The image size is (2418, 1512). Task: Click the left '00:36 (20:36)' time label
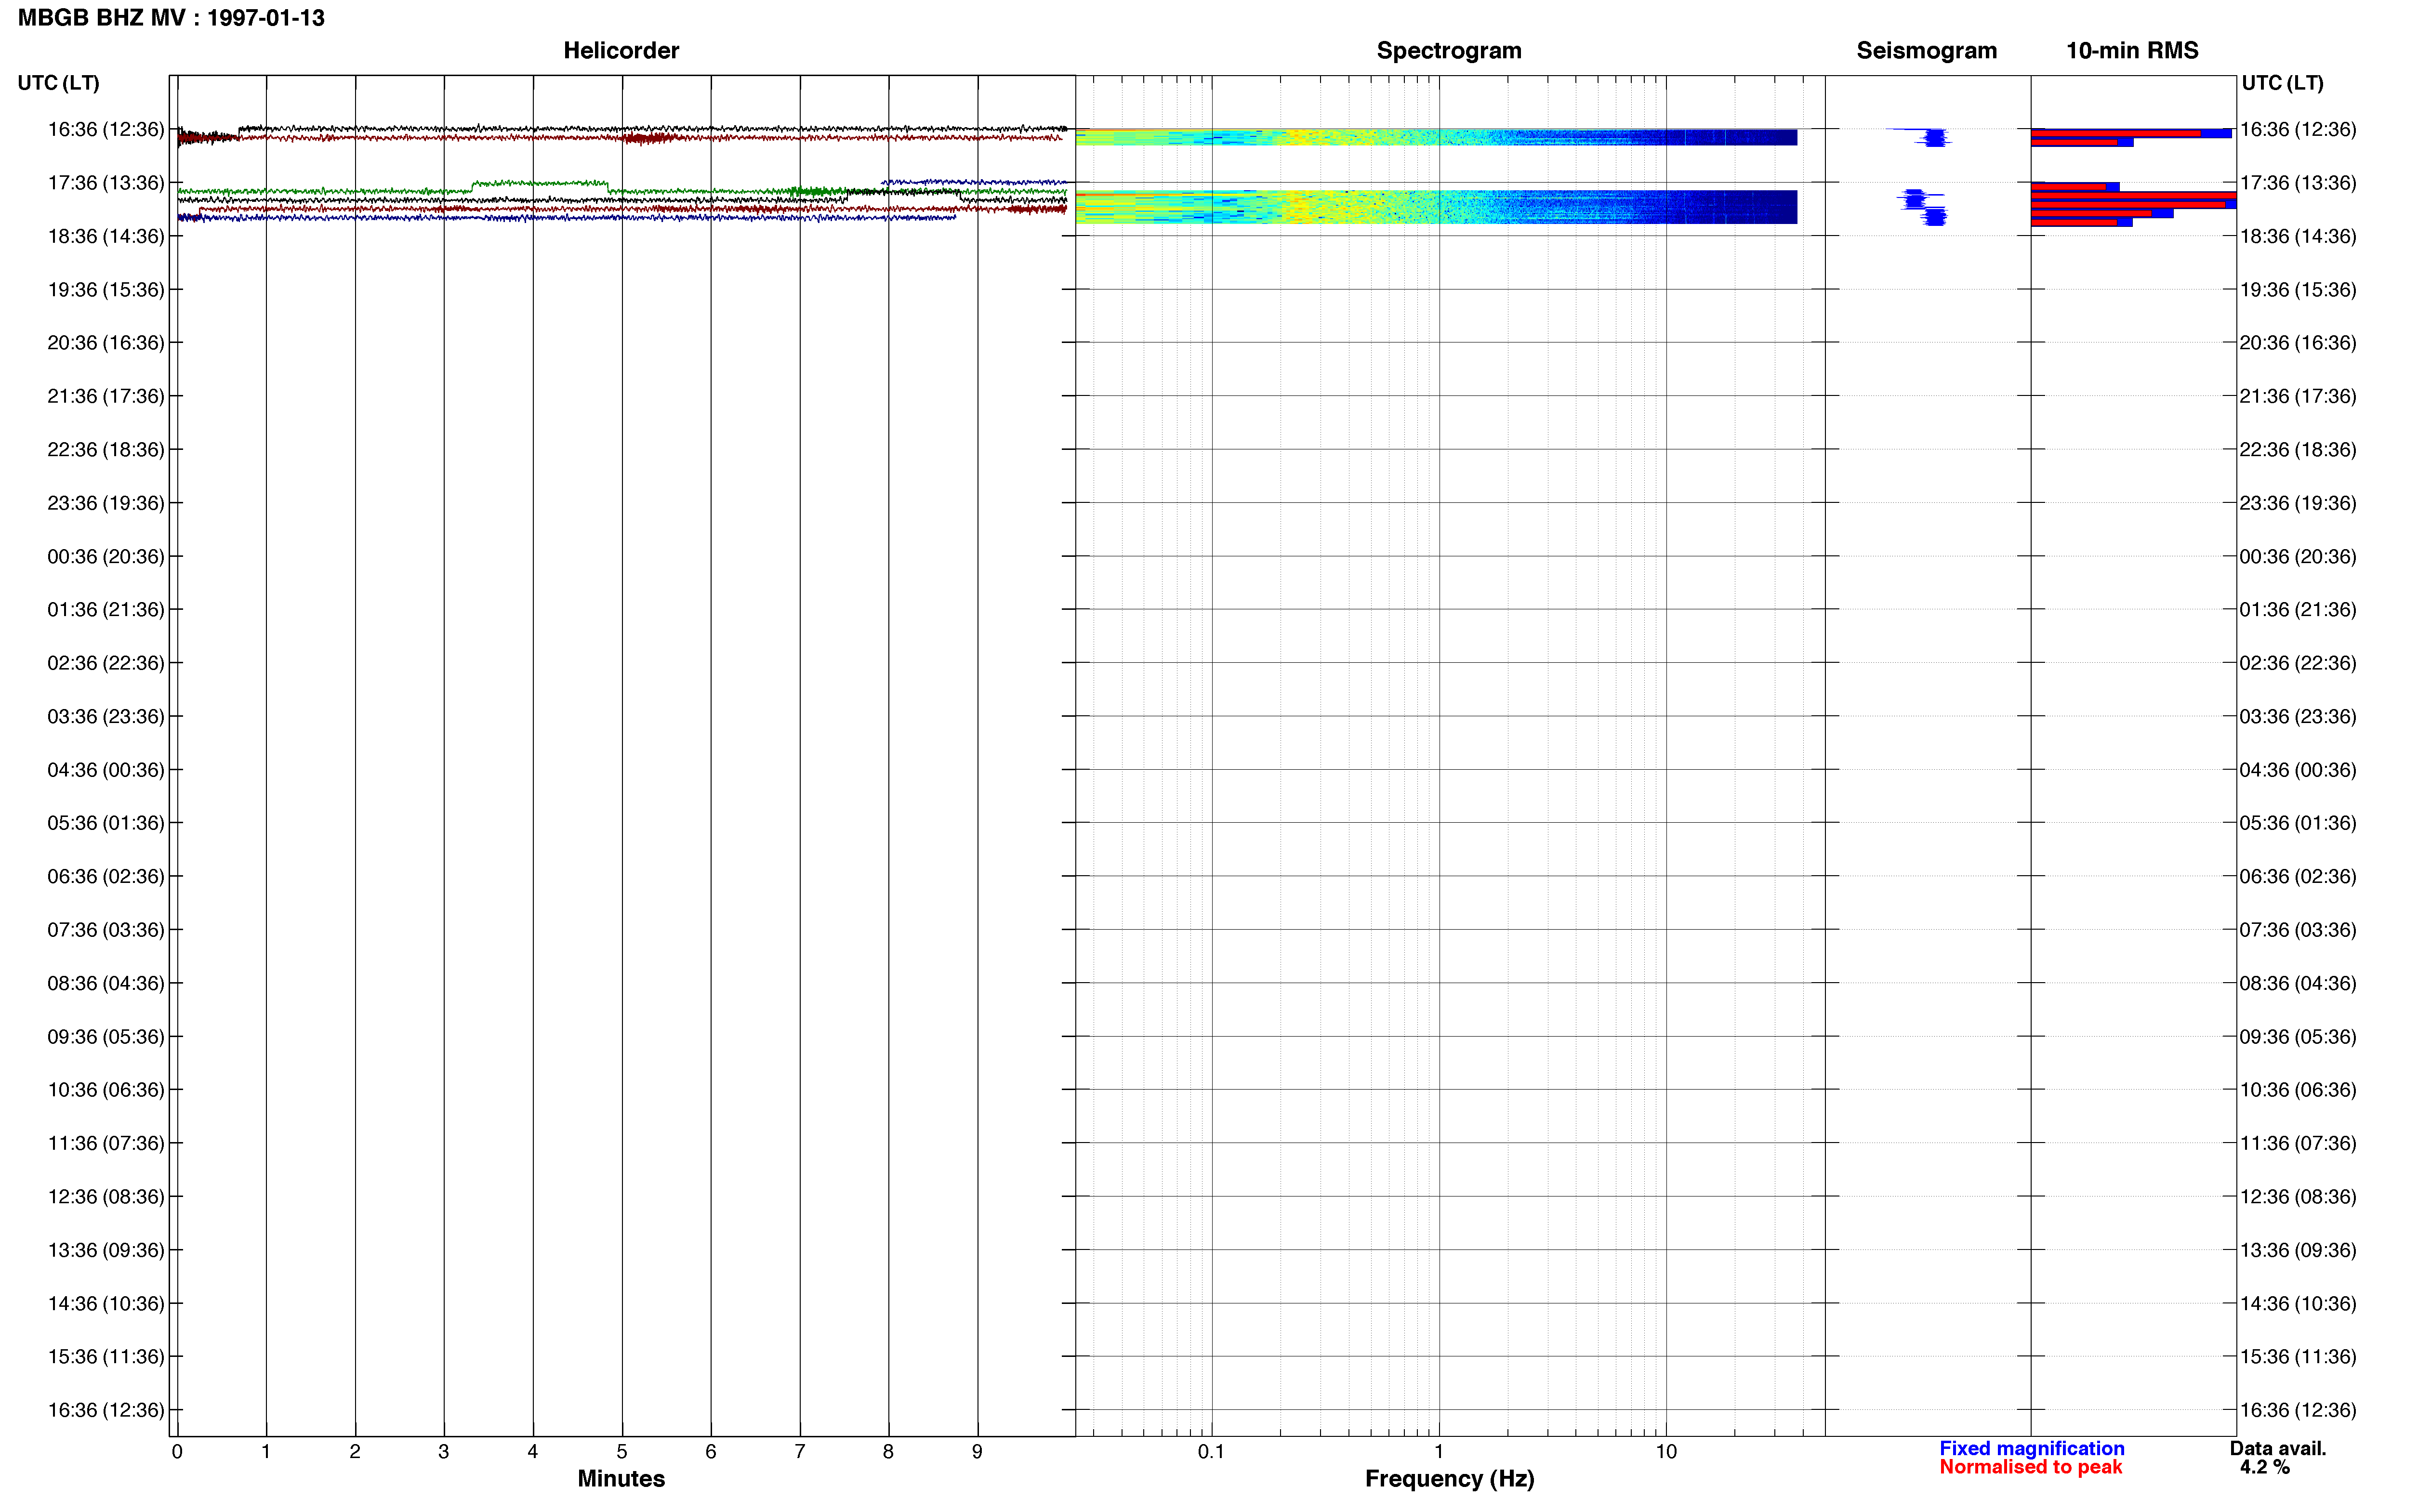106,556
